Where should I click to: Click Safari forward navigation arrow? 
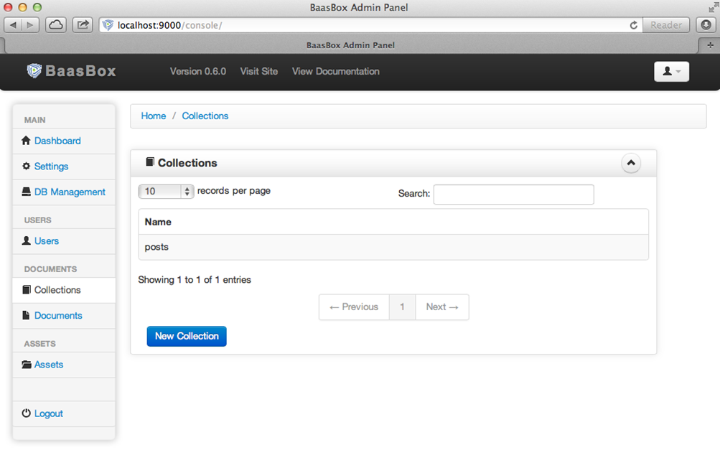tap(30, 25)
